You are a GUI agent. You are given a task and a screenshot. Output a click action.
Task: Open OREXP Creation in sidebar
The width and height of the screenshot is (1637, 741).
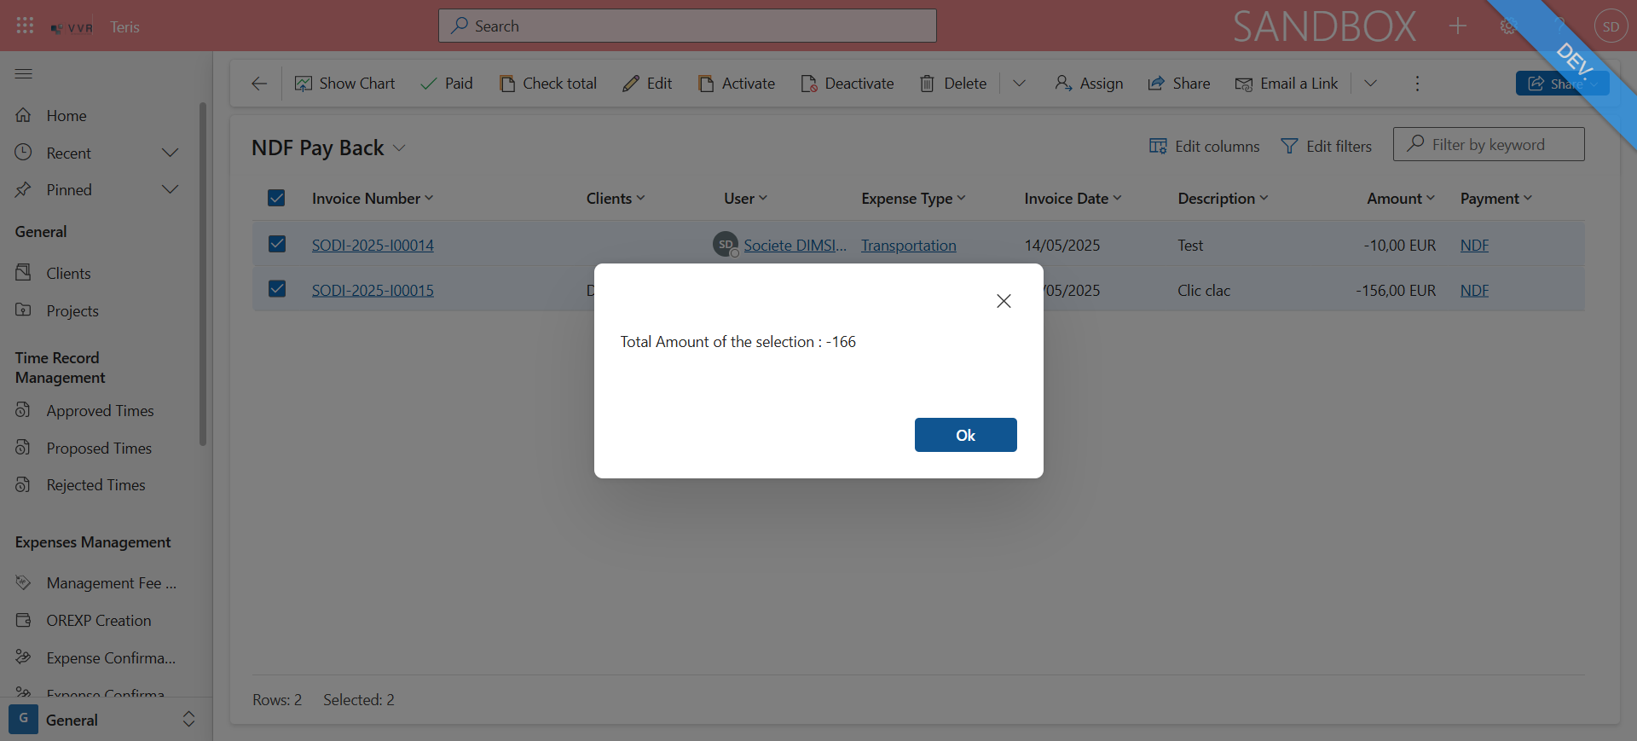pyautogui.click(x=100, y=620)
